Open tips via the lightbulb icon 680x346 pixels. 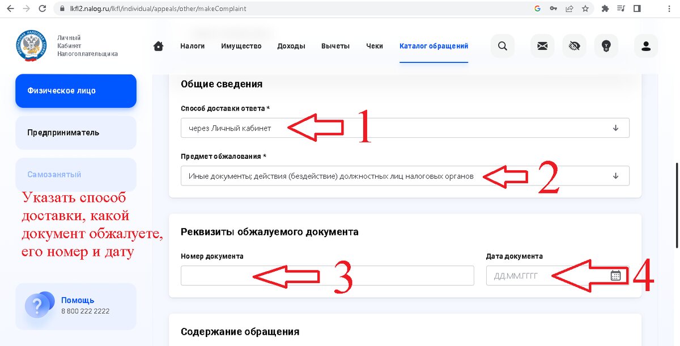pyautogui.click(x=606, y=46)
